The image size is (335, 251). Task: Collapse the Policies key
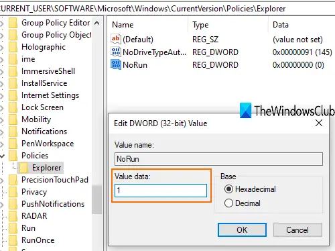coord(2,156)
